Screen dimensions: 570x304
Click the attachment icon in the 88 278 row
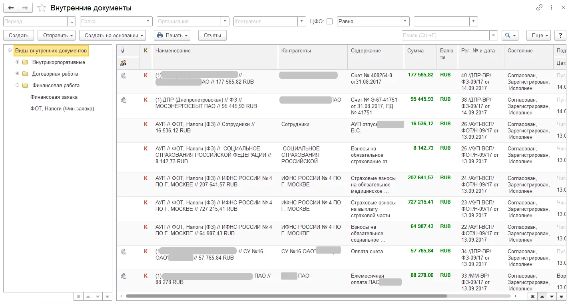pyautogui.click(x=124, y=276)
